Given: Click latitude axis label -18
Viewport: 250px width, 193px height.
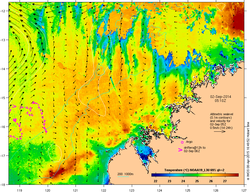Looking at the screenshot, I should coord(3,184).
